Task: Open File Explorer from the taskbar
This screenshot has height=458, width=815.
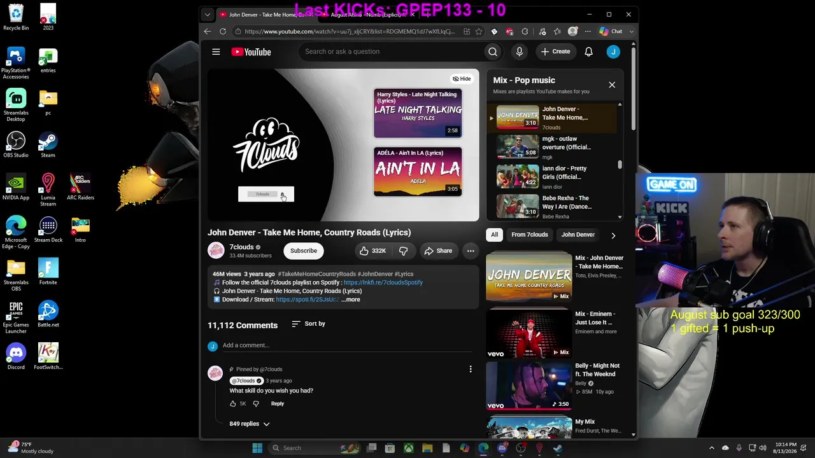Action: [427, 448]
